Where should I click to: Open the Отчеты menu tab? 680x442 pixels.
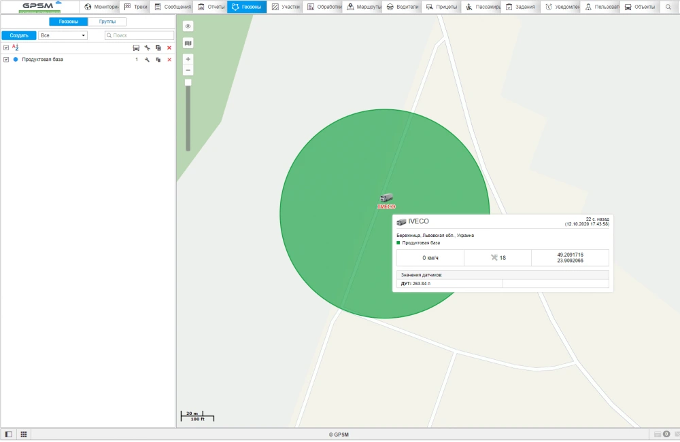(x=210, y=7)
